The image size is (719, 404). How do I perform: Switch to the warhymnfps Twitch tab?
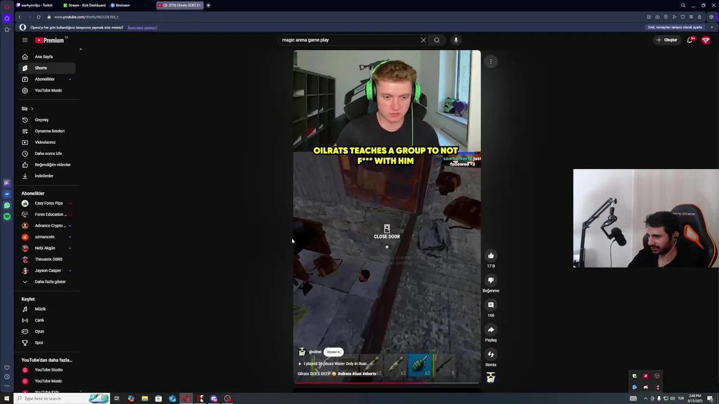click(37, 5)
